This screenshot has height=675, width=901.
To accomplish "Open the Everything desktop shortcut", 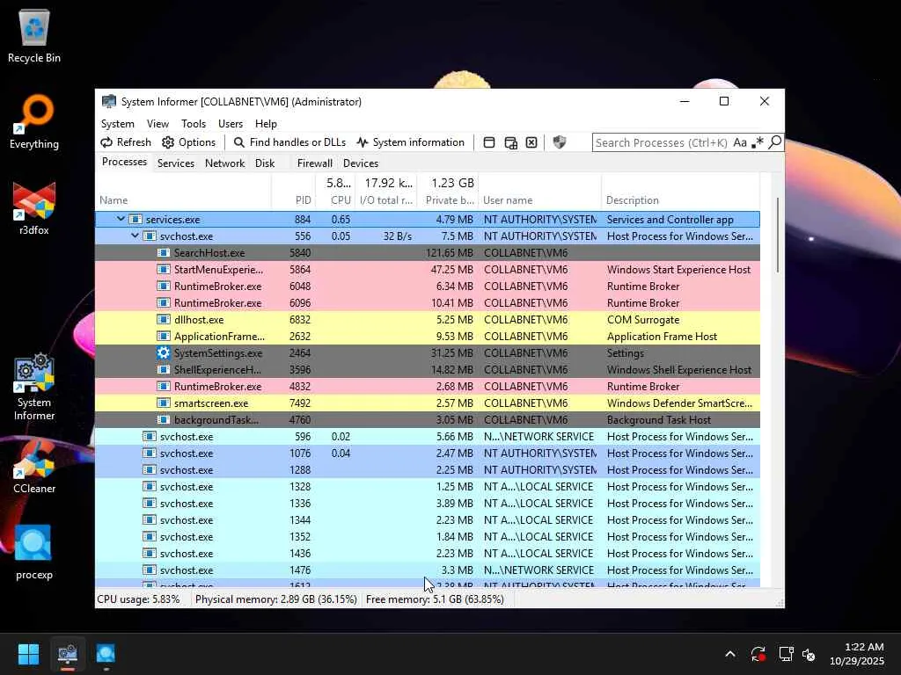I will pyautogui.click(x=34, y=121).
